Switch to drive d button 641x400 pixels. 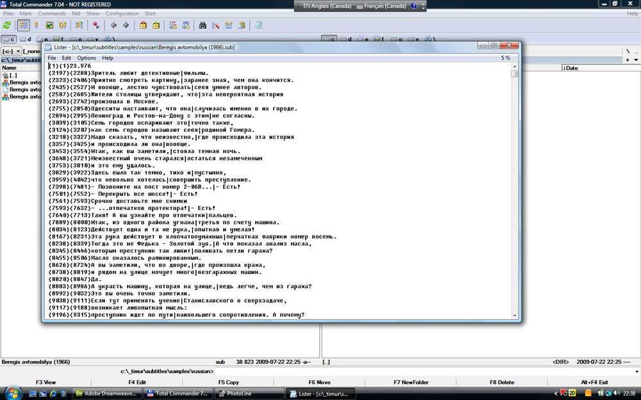[x=26, y=40]
